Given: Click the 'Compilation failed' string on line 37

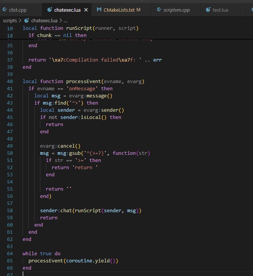Looking at the screenshot, I should coord(95,60).
